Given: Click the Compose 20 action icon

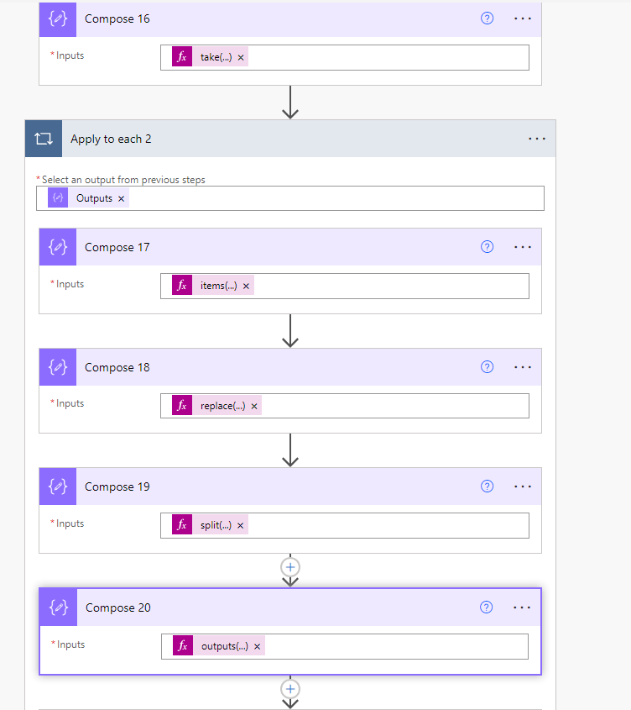Looking at the screenshot, I should [57, 607].
